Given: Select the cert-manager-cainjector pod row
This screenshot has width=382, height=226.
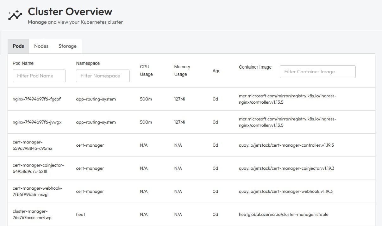Looking at the screenshot, I should point(38,168).
